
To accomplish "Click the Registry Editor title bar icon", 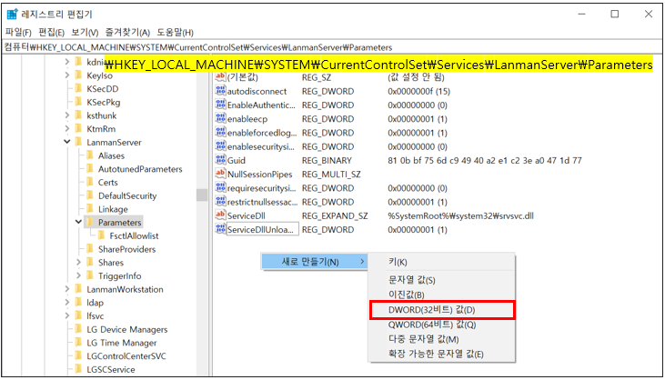I will tap(13, 14).
